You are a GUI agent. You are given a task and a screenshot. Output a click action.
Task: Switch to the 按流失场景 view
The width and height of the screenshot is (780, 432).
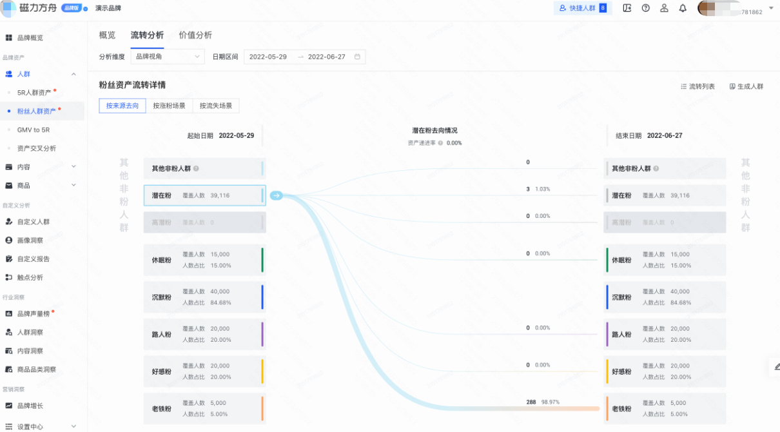tap(215, 105)
